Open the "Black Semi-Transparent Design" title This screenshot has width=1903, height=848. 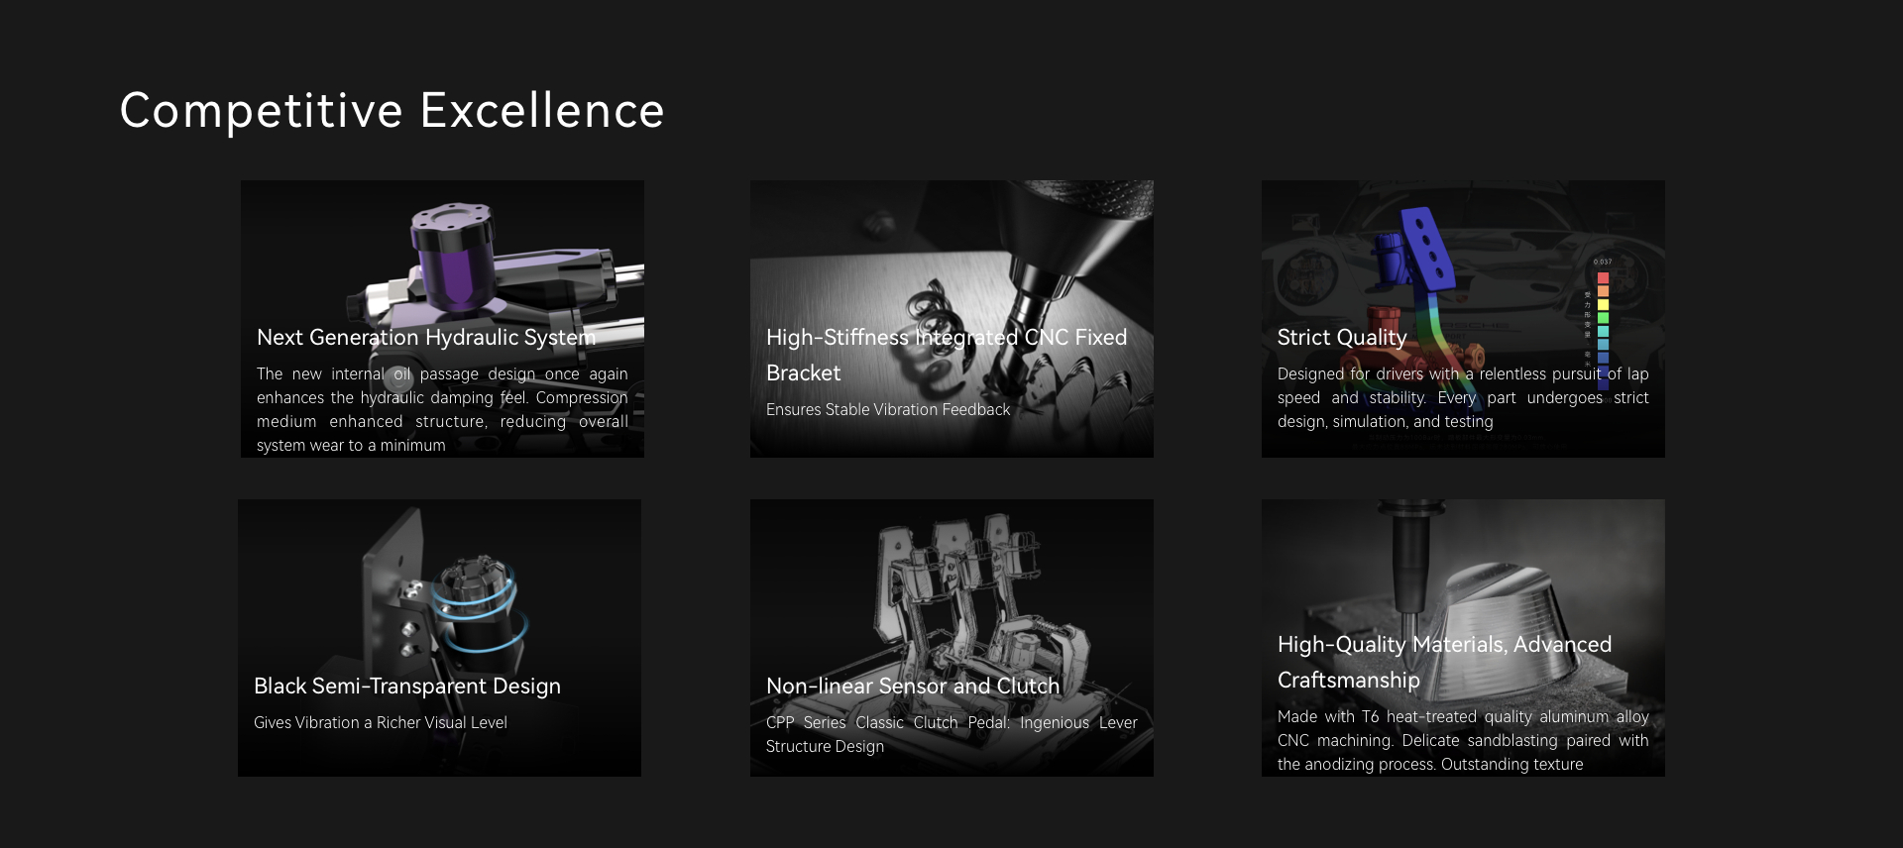[407, 687]
